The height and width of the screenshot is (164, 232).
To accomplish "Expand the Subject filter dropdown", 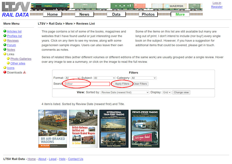I will [104, 78].
